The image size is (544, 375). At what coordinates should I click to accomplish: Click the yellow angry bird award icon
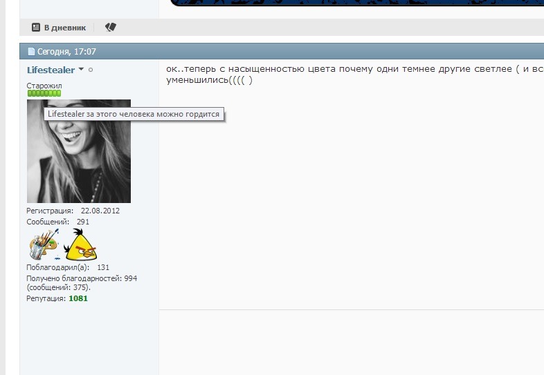[x=80, y=244]
